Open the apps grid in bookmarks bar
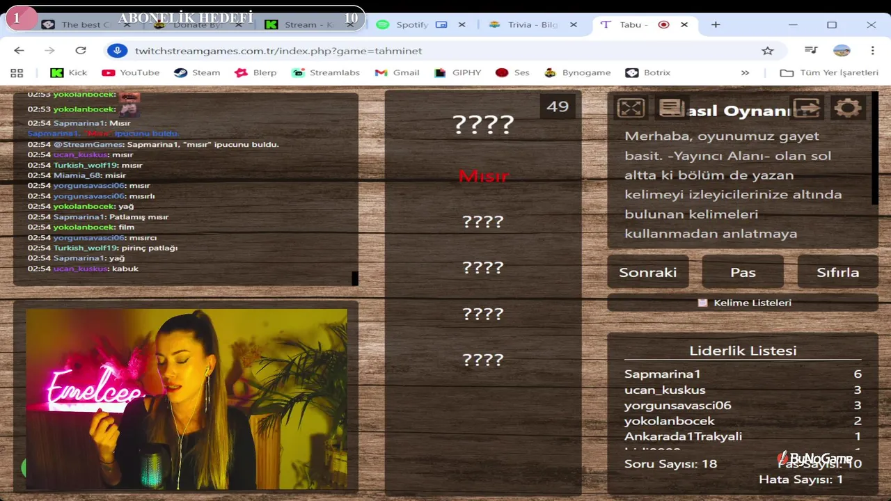Image resolution: width=891 pixels, height=501 pixels. 17,72
